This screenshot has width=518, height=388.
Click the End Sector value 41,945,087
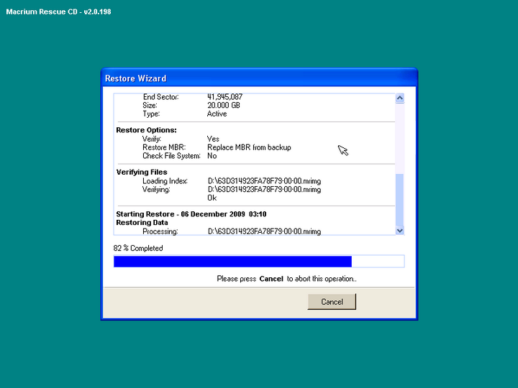tap(224, 97)
